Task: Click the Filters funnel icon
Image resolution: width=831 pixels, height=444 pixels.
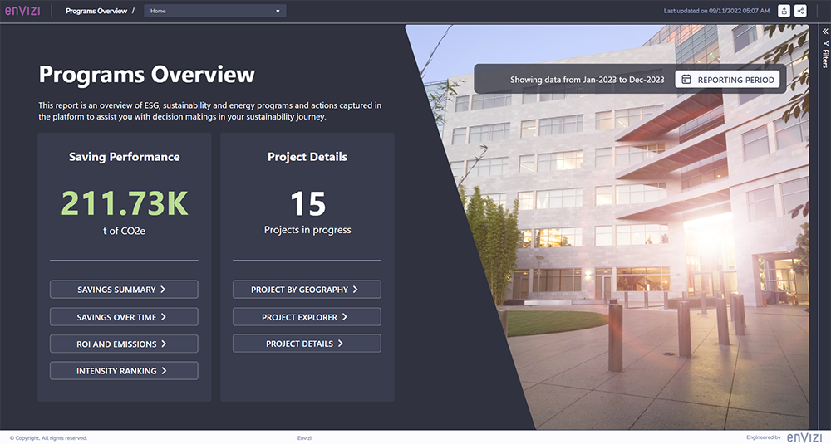Action: click(x=825, y=44)
